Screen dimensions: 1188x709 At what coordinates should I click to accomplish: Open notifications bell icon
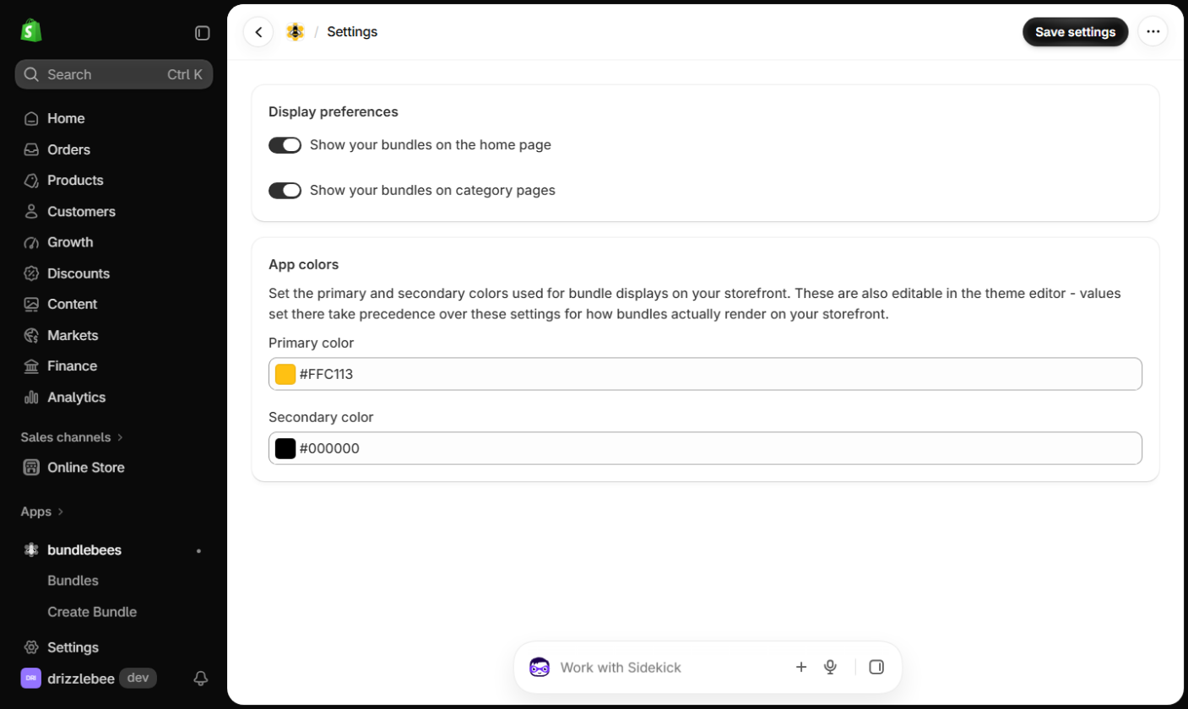201,678
